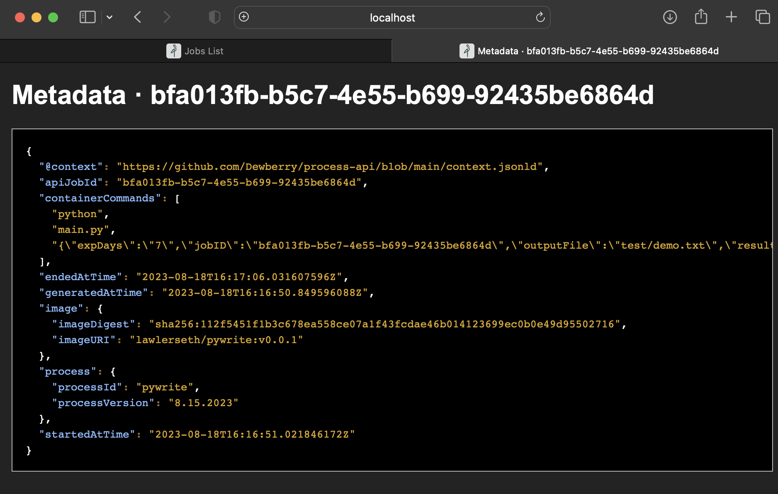Open the sidebar options dropdown chevron
This screenshot has height=494, width=778.
(x=109, y=17)
